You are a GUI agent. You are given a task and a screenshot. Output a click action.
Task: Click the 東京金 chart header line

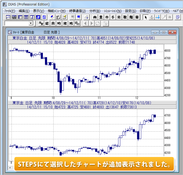coord(84,103)
